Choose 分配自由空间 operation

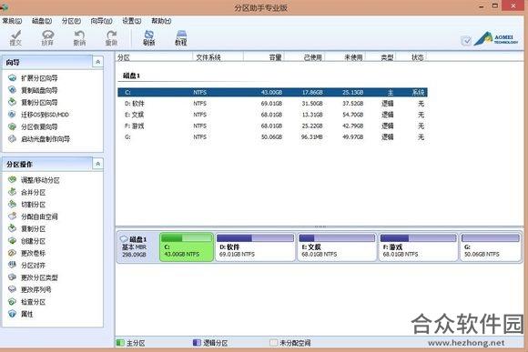(x=34, y=216)
